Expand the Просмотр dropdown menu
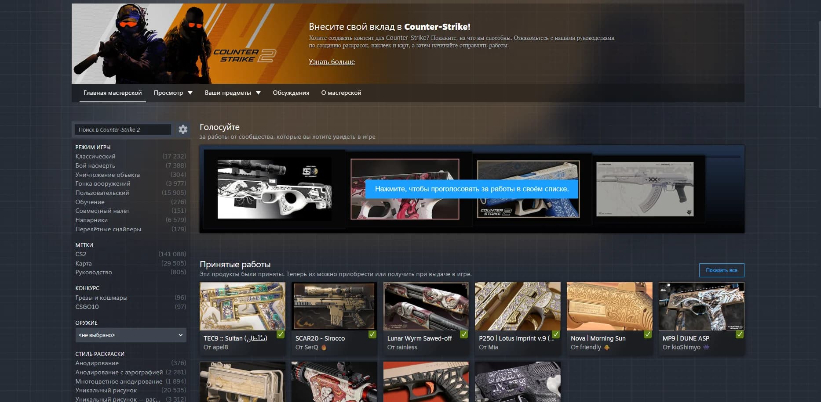Image resolution: width=821 pixels, height=402 pixels. point(173,93)
